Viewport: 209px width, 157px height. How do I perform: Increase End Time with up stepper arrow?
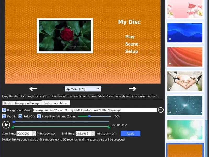click(x=93, y=132)
